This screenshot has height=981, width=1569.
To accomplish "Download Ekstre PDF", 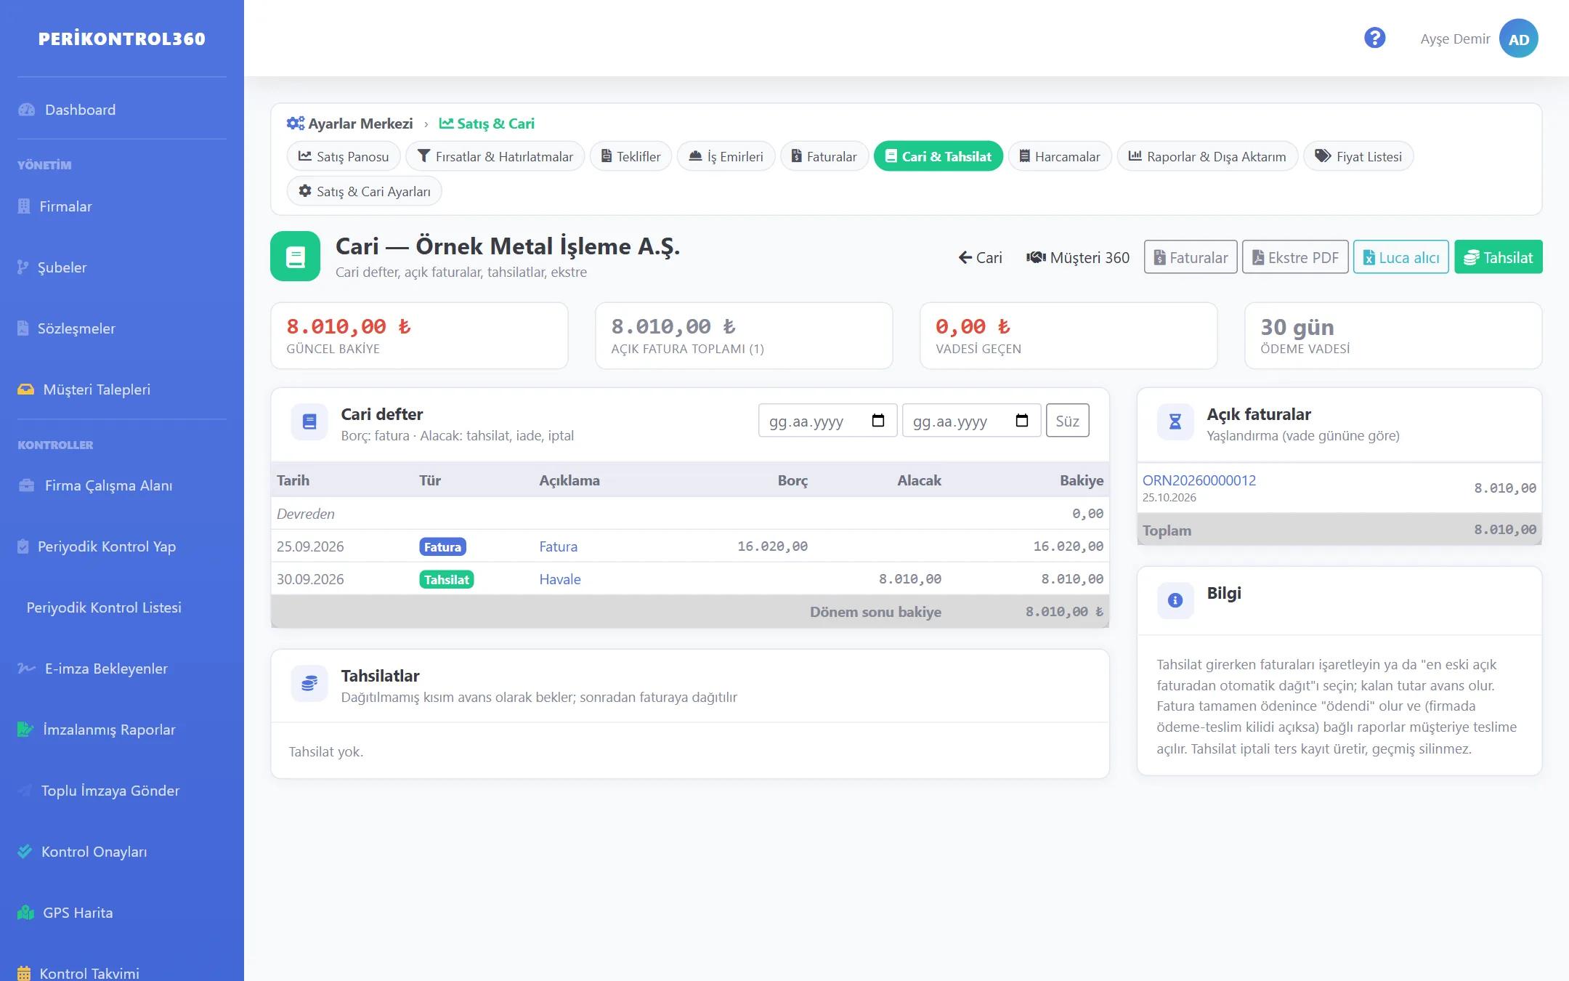I will point(1295,257).
